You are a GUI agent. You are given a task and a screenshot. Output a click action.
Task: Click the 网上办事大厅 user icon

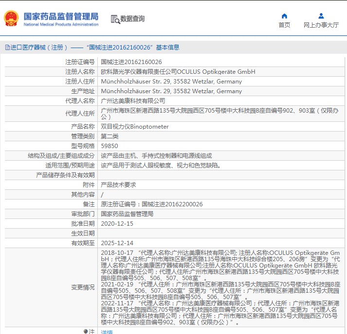321,16
